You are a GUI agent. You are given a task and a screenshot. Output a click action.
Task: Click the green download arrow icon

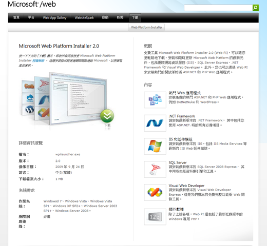[x=107, y=116]
